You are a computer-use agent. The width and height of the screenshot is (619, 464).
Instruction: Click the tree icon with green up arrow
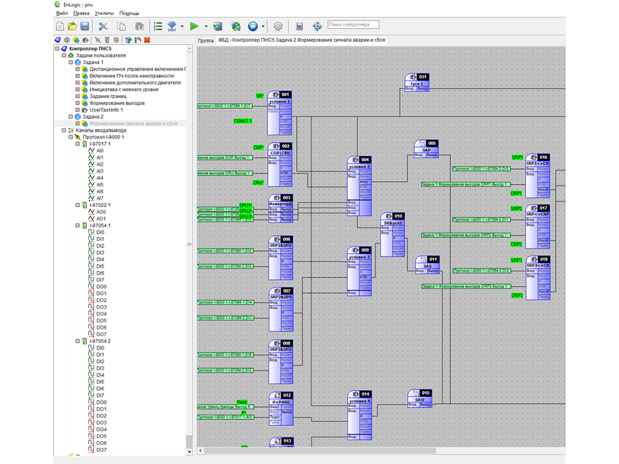(129, 40)
